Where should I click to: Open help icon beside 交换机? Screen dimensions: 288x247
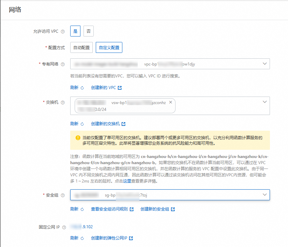63,102
